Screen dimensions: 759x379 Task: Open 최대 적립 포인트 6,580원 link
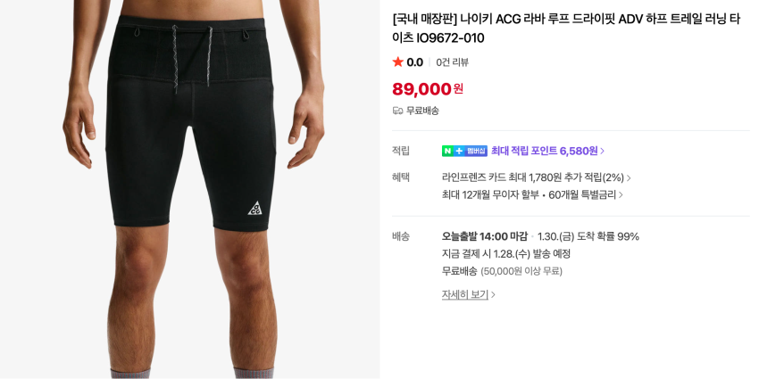pyautogui.click(x=544, y=152)
